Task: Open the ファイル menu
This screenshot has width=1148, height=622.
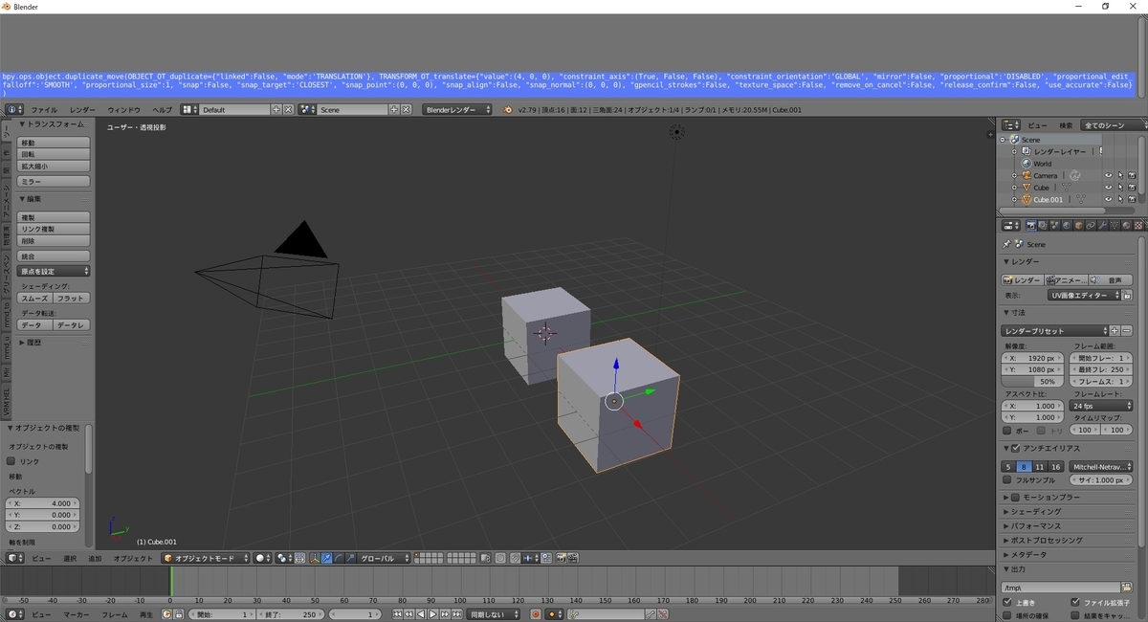Action: tap(44, 110)
